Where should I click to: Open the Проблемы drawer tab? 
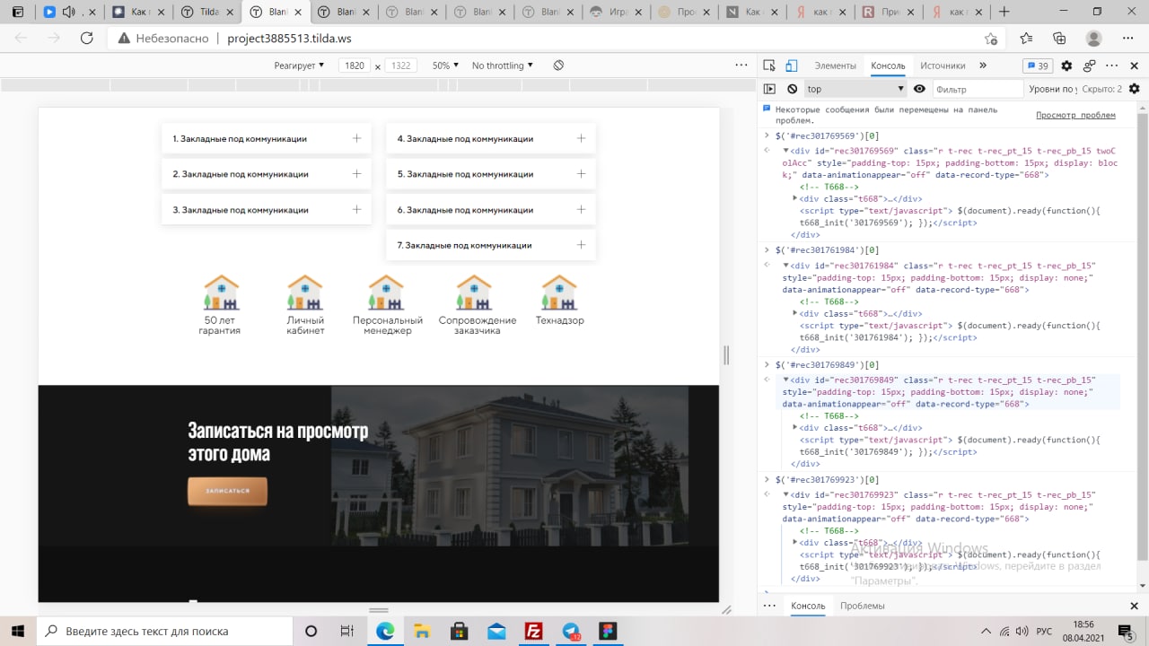click(x=862, y=606)
